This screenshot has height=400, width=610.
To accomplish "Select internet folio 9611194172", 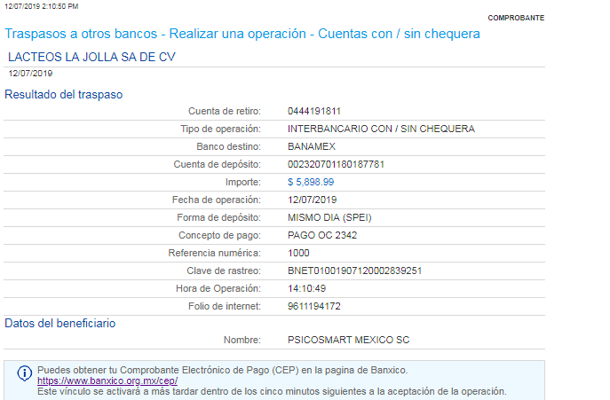I will [x=314, y=306].
